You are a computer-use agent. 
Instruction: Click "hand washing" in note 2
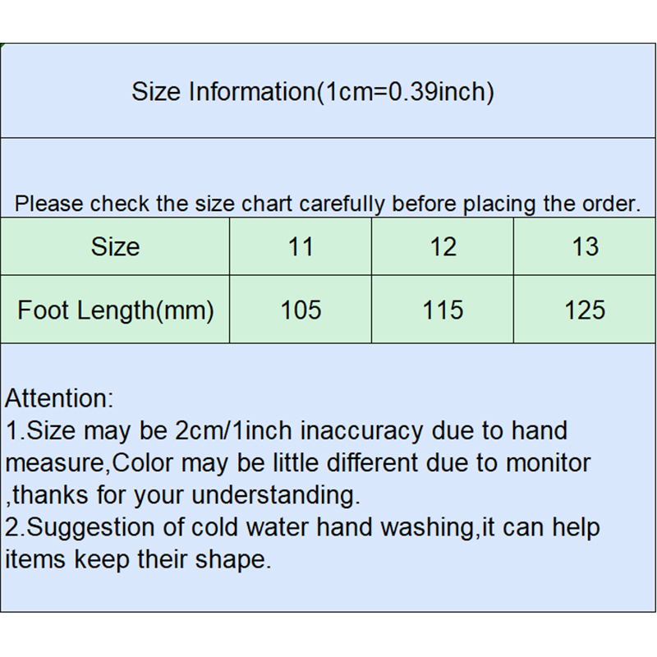pyautogui.click(x=402, y=527)
